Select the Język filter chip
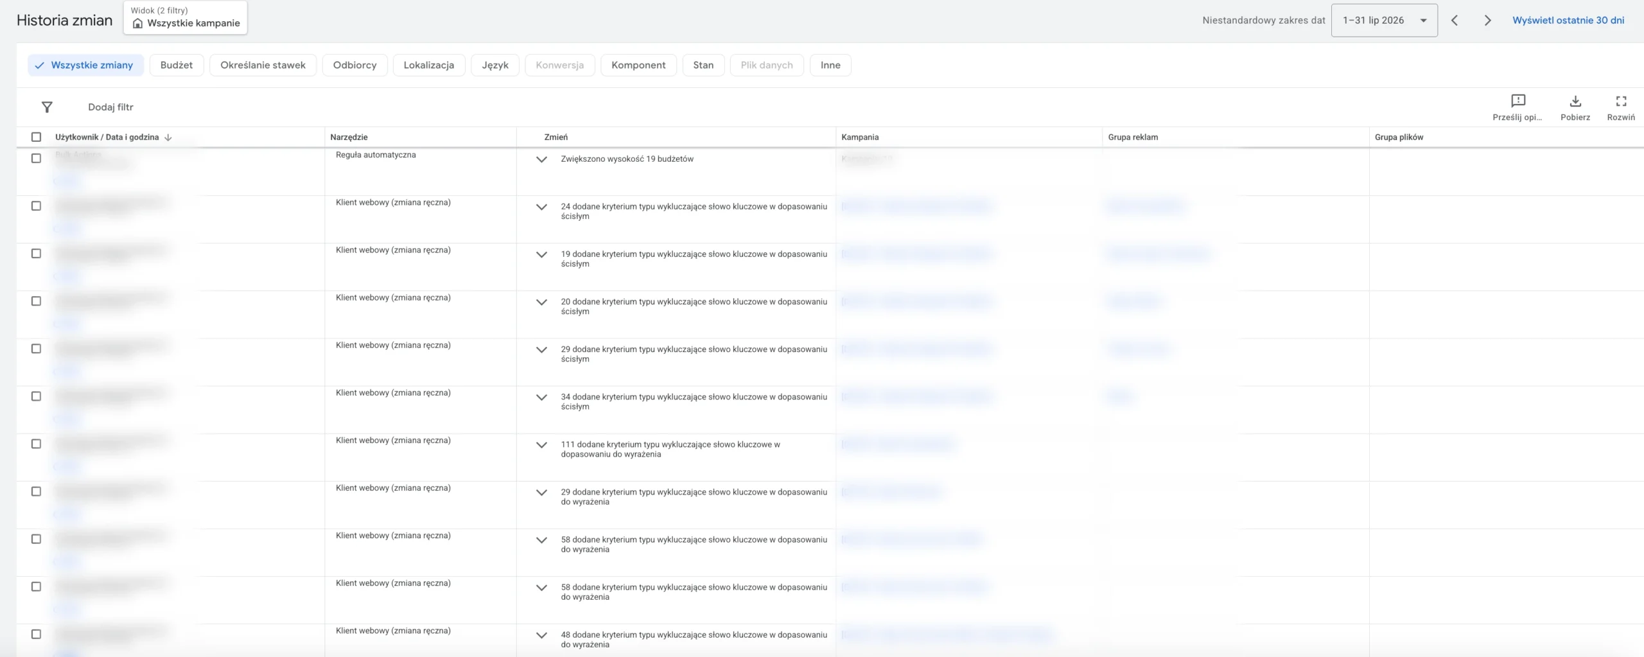The width and height of the screenshot is (1644, 657). pyautogui.click(x=495, y=65)
